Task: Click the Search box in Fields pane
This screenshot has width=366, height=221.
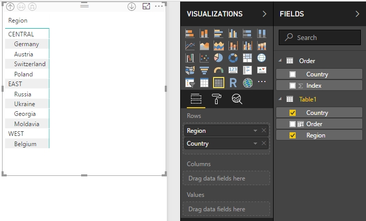Action: point(320,37)
